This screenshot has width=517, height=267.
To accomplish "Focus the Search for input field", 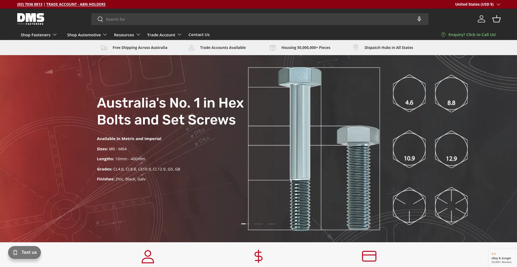I will point(260,19).
